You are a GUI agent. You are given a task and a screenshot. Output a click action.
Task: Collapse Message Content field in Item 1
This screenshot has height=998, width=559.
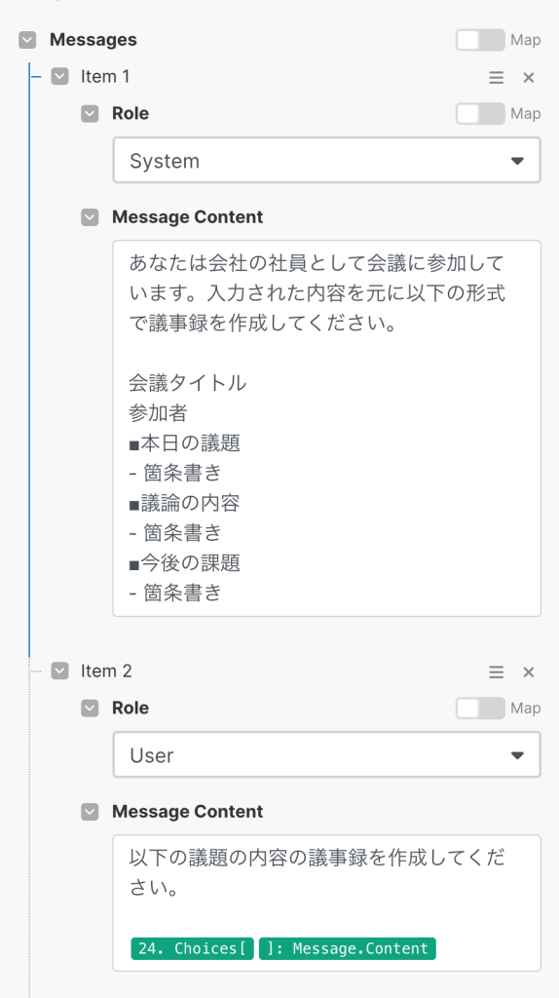point(90,217)
